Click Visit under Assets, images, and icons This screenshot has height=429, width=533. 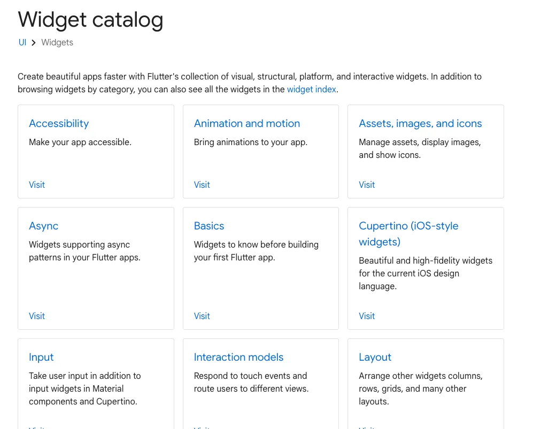point(367,185)
